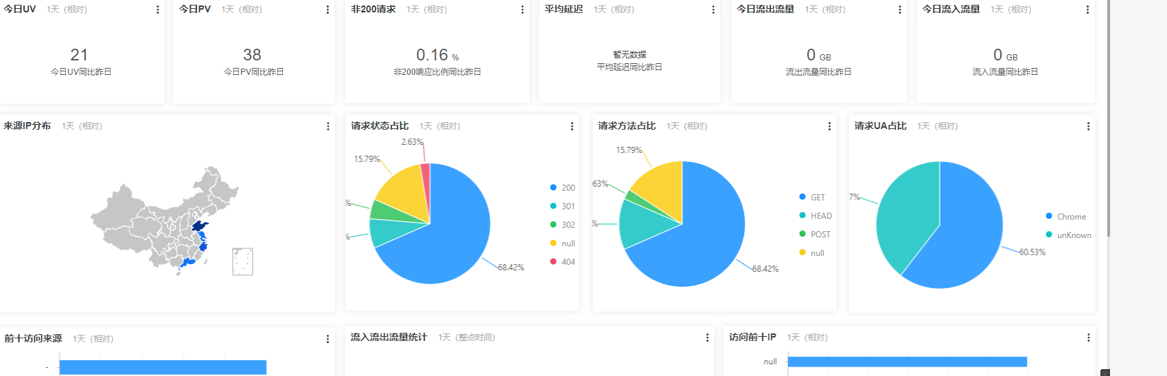Expand the 请求方法占比 chart options menu
The width and height of the screenshot is (1167, 376).
point(829,126)
